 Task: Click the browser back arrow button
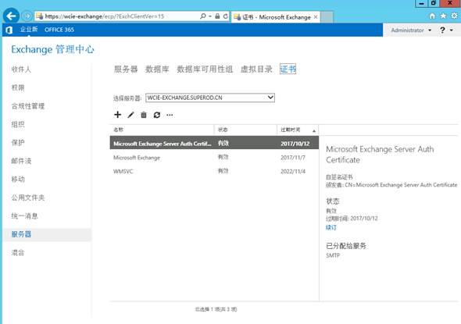tap(11, 16)
